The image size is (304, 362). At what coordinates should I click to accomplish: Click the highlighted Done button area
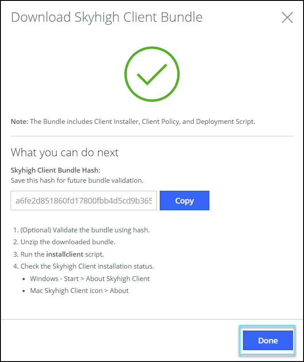[x=267, y=340]
